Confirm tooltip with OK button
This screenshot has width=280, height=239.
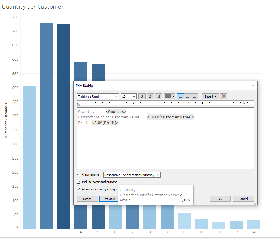220,199
